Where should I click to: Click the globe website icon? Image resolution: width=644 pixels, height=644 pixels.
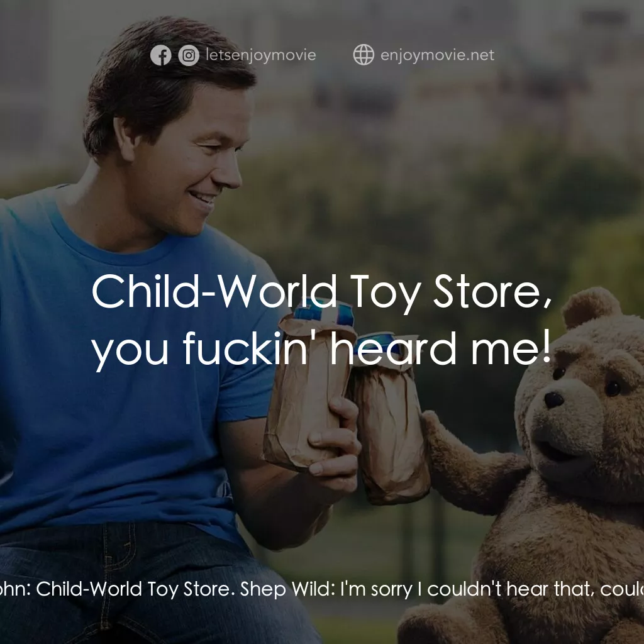[x=364, y=55]
